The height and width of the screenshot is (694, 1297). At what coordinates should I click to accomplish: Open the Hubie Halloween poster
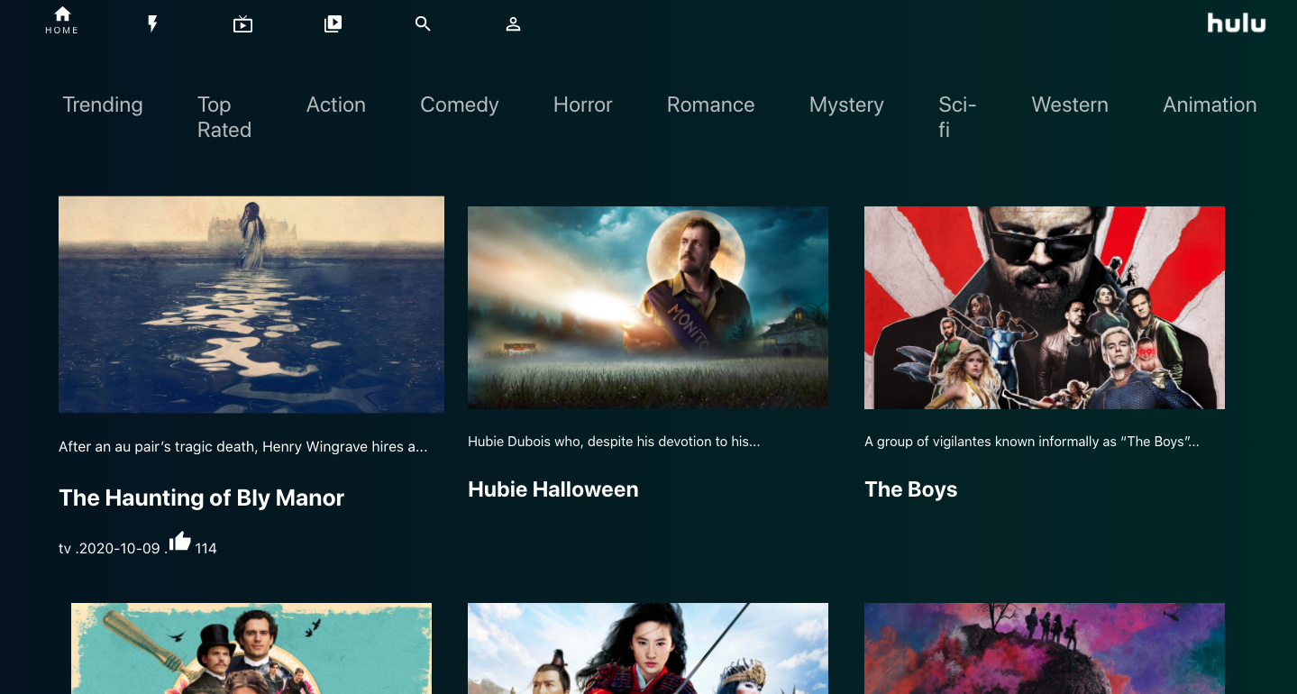pyautogui.click(x=648, y=307)
